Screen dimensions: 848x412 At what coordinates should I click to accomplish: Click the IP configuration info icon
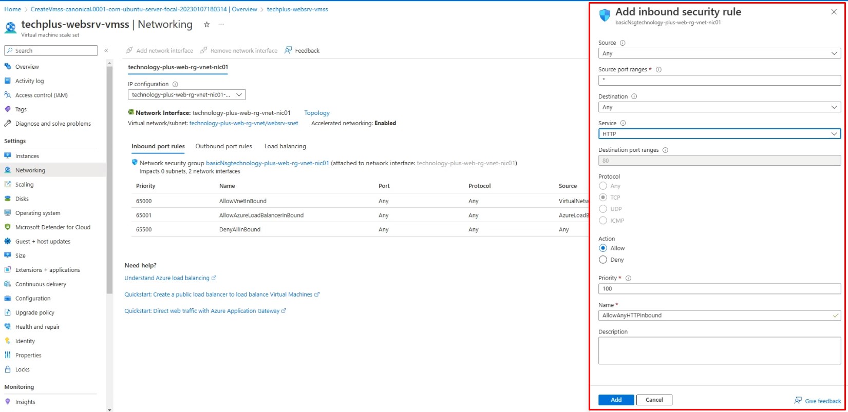pos(175,84)
